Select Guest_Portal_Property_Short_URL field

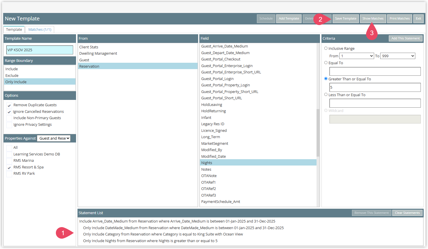tap(258, 92)
